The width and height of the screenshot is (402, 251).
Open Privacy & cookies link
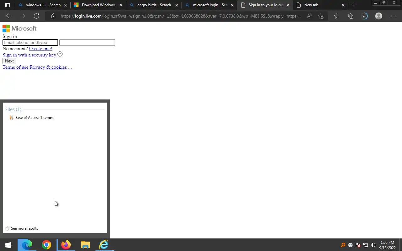pos(48,67)
